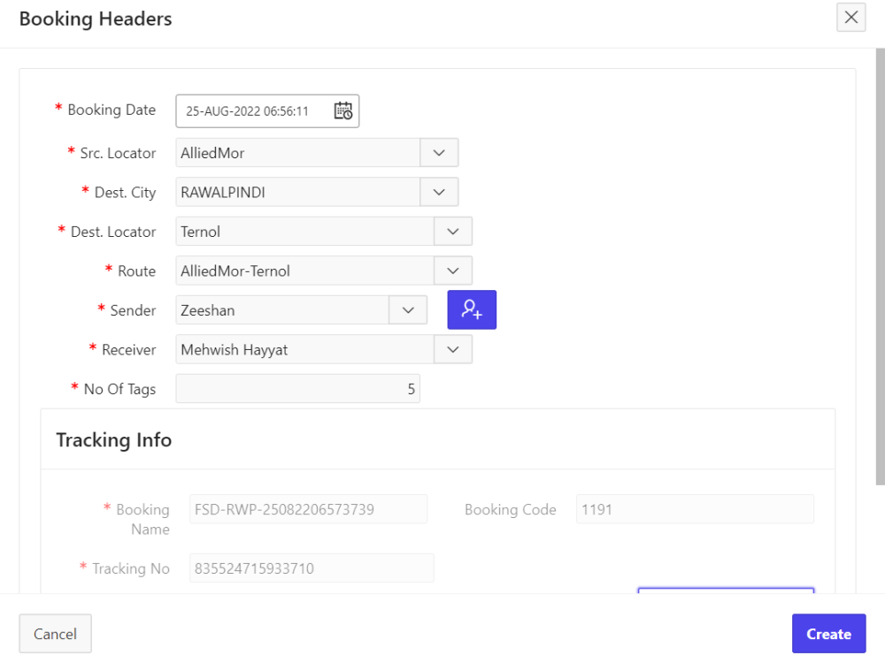Expand the Sender dropdown arrow
The image size is (885, 663).
[408, 310]
